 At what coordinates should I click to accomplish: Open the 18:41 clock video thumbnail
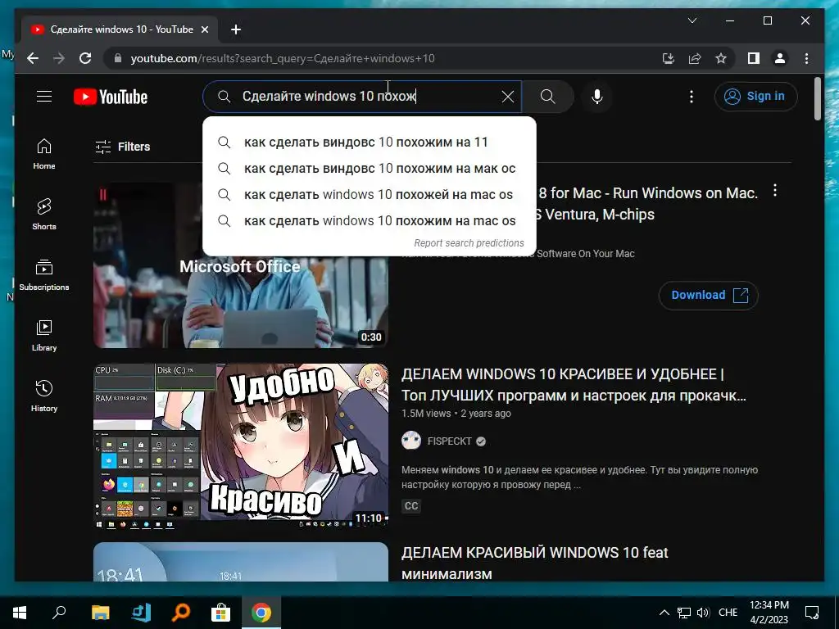pyautogui.click(x=241, y=562)
